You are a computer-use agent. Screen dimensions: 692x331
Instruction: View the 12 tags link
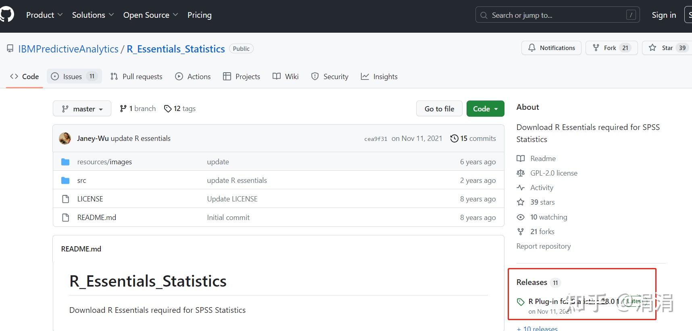(x=179, y=109)
